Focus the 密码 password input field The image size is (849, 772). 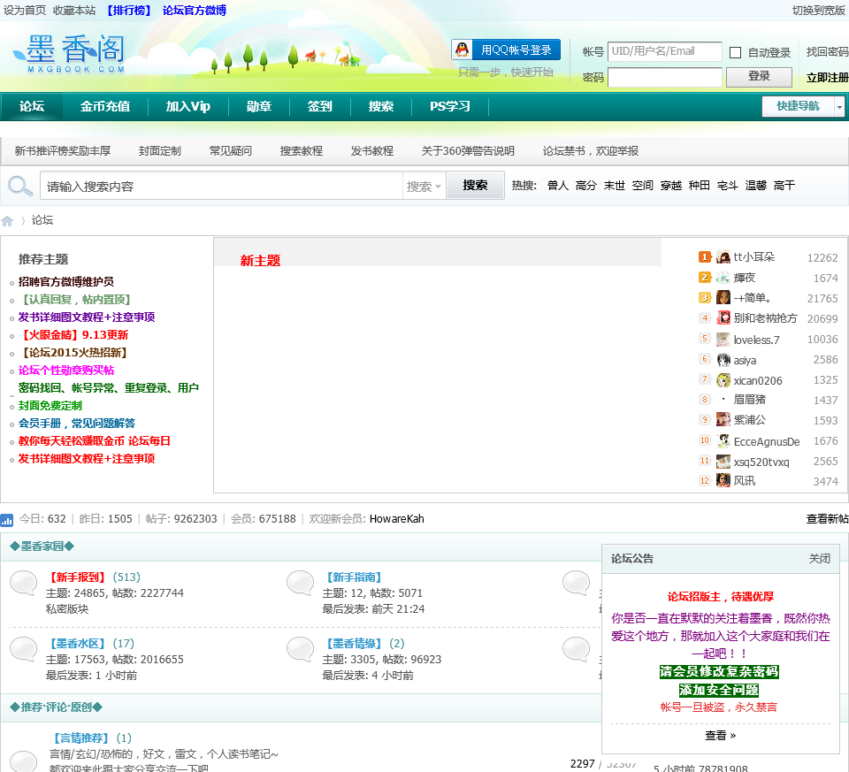point(664,77)
